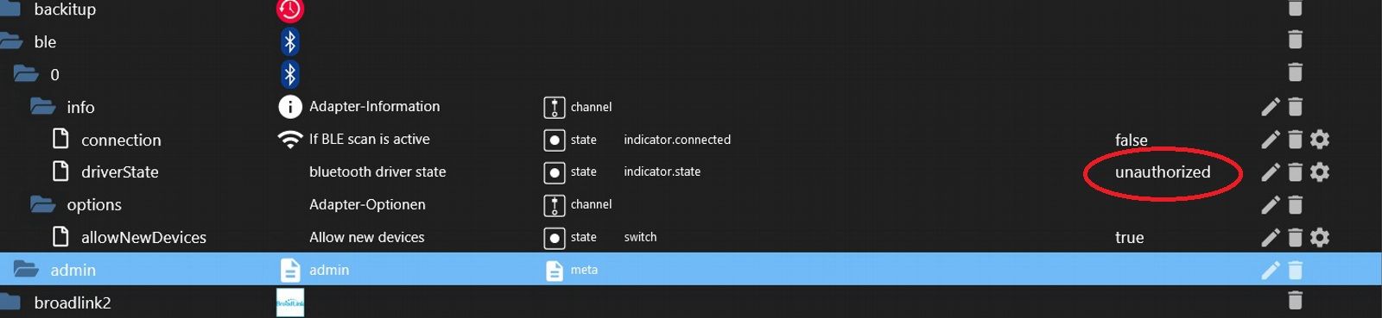Delete the connection state via trash icon
This screenshot has height=318, width=1382.
click(1295, 140)
